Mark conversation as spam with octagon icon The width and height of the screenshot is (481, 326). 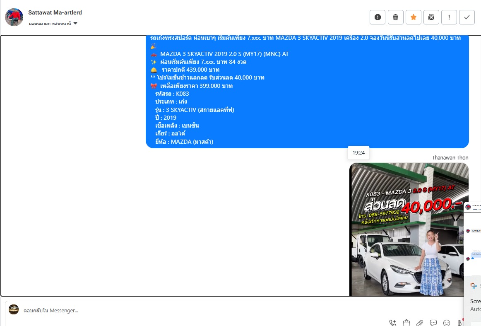[378, 17]
